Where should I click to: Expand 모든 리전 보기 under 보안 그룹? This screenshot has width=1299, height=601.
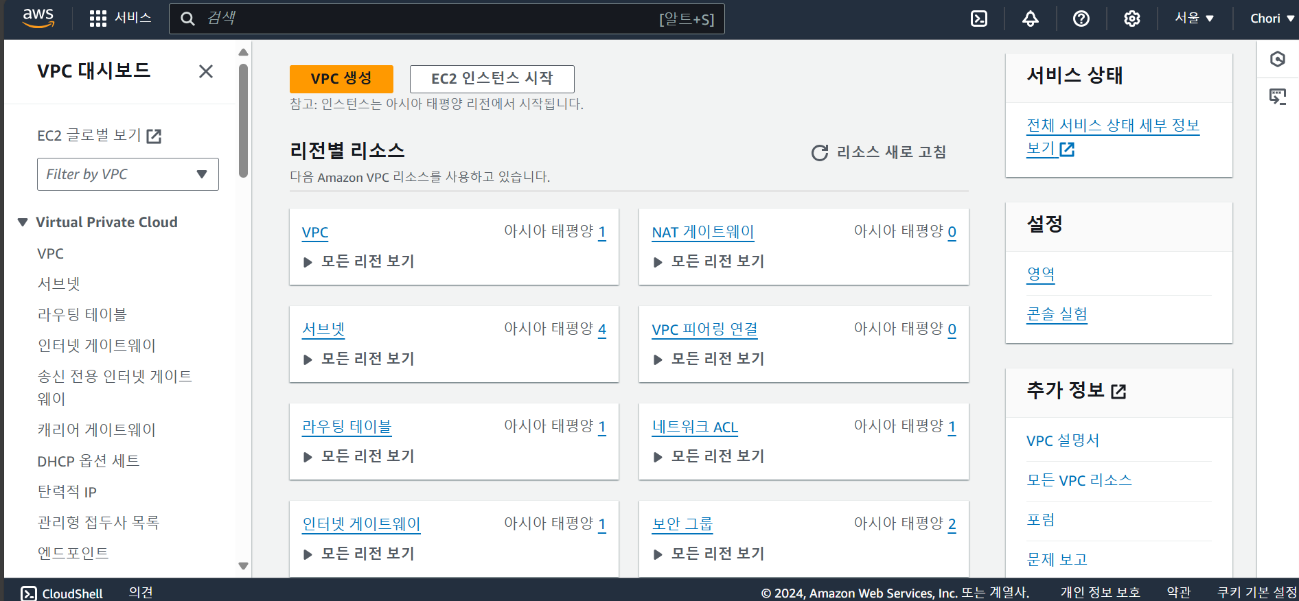point(709,554)
